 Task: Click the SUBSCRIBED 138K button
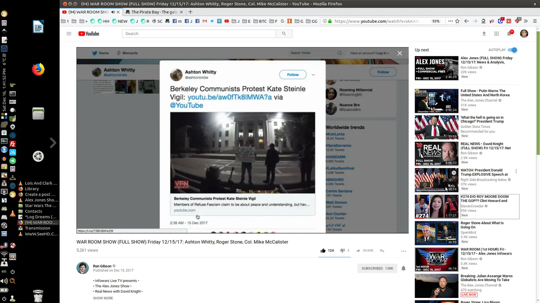pyautogui.click(x=377, y=268)
